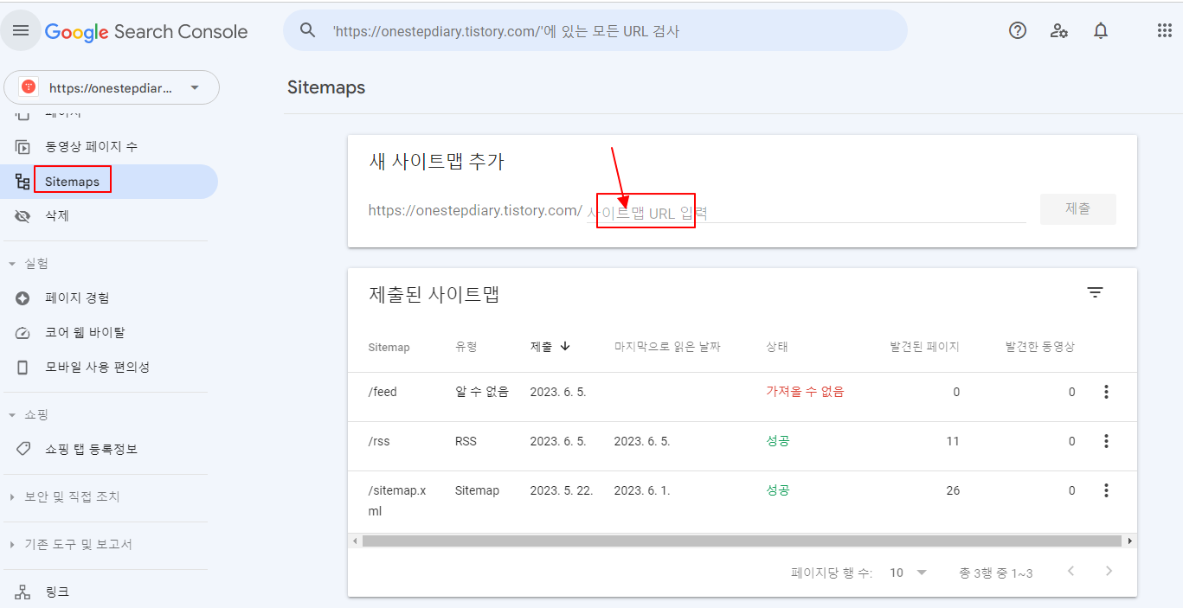1183x608 pixels.
Task: Click the Sitemap column header
Action: click(x=389, y=347)
